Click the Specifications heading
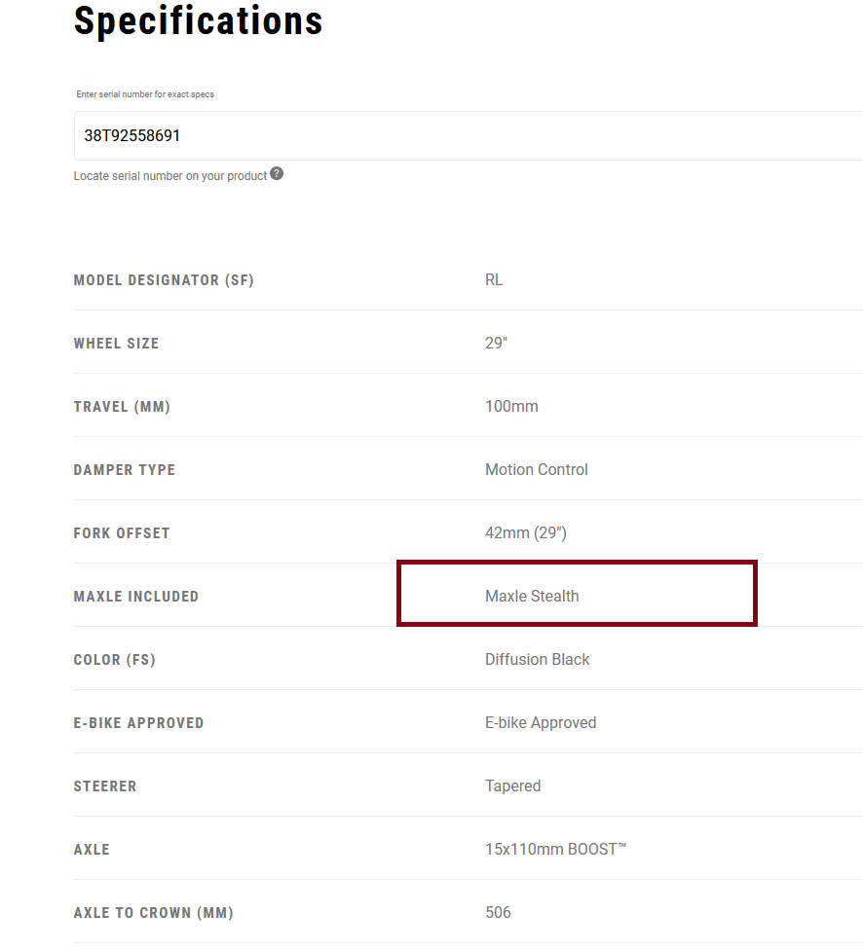This screenshot has width=863, height=950. [x=198, y=20]
